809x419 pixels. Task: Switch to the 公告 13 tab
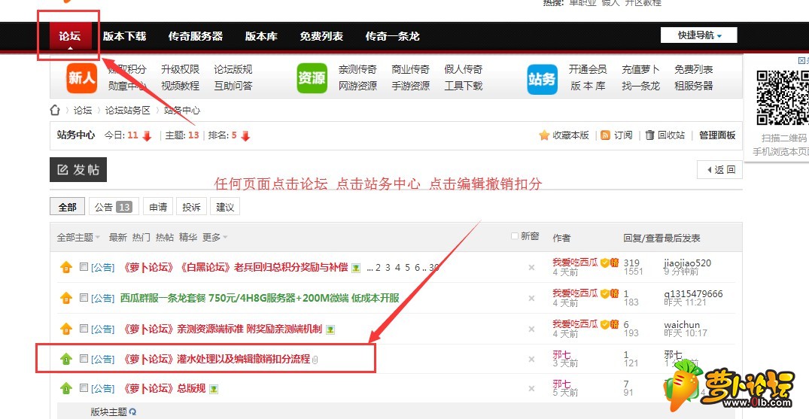tap(114, 207)
